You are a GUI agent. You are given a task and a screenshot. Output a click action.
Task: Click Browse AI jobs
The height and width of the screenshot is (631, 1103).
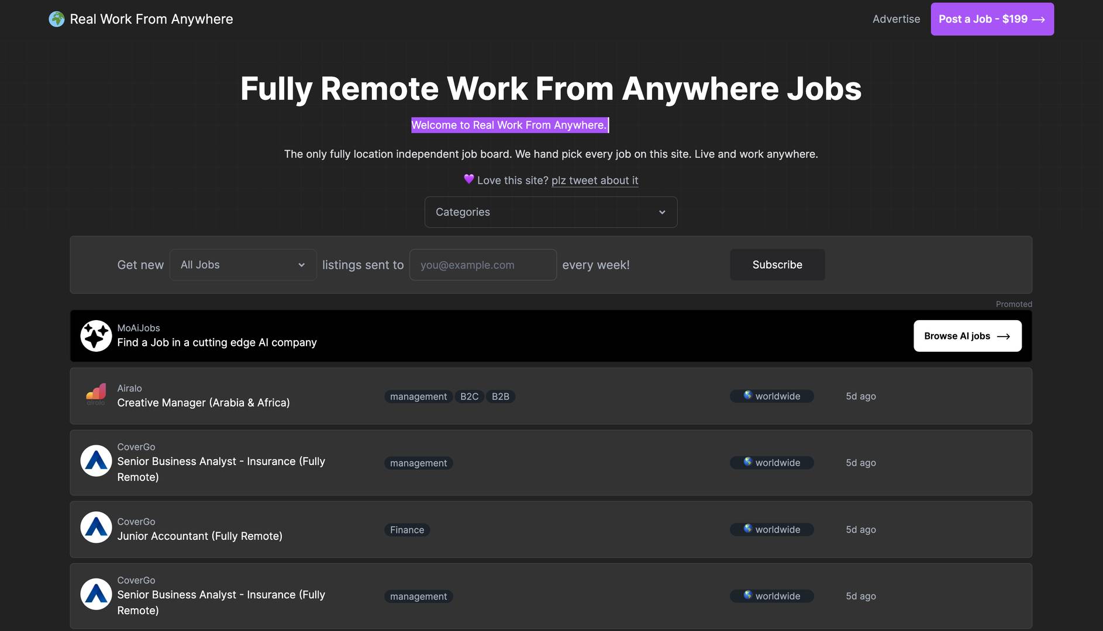tap(967, 336)
